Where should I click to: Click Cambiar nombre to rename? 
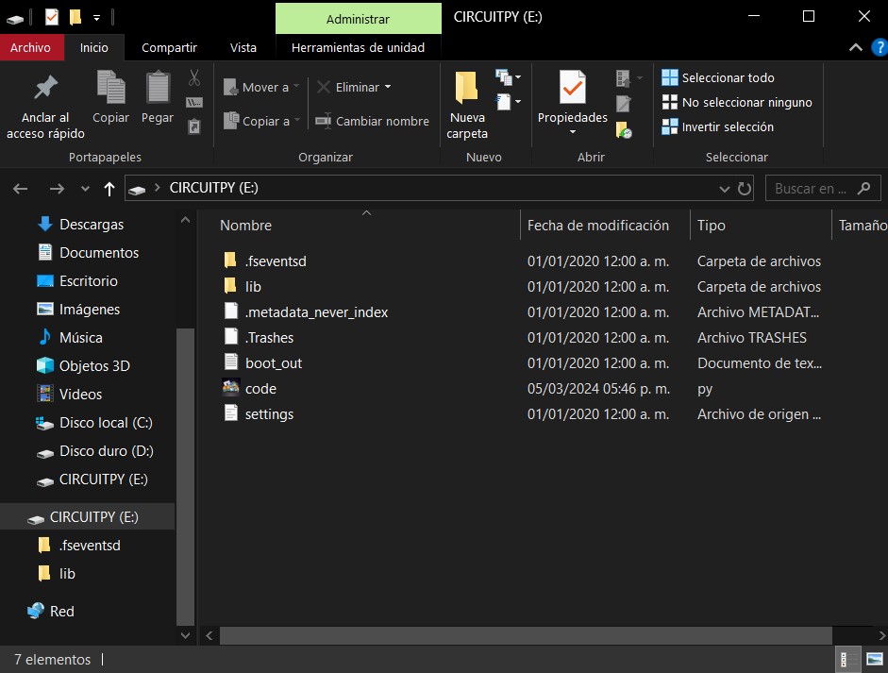(372, 121)
